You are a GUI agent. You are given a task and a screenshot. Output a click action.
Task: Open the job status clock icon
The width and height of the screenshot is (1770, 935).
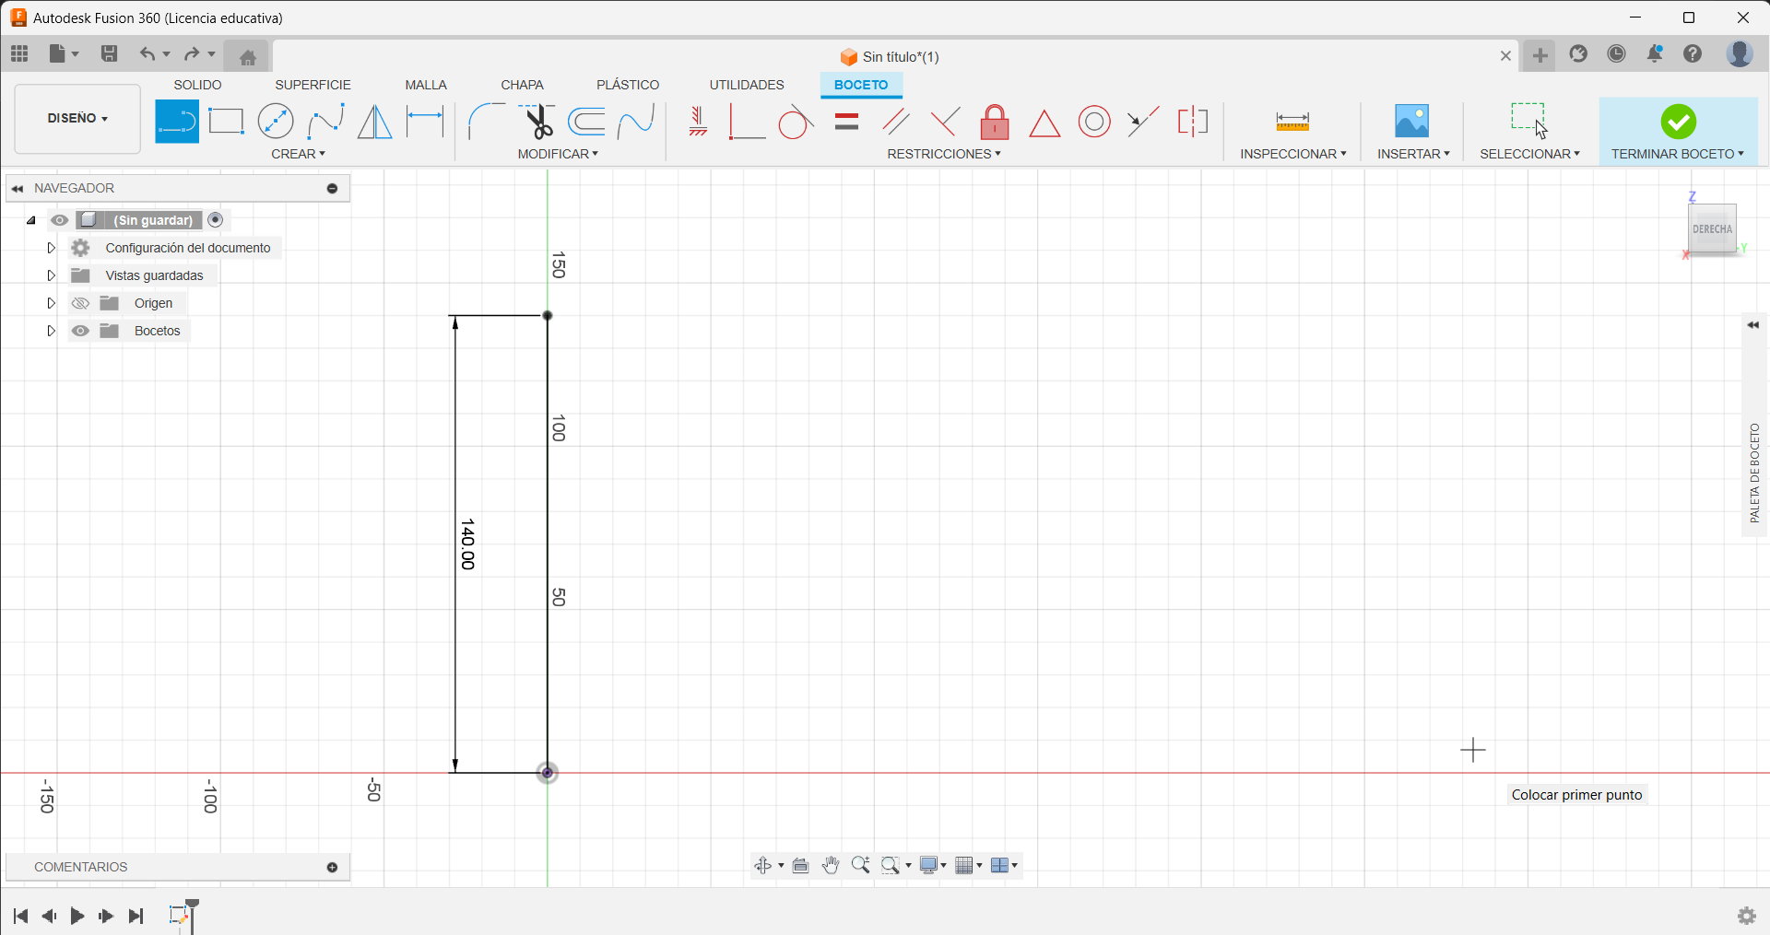point(1616,53)
